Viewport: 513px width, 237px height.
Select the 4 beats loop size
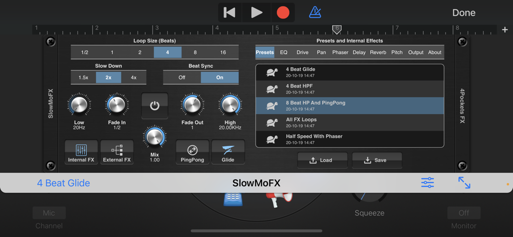click(x=167, y=53)
